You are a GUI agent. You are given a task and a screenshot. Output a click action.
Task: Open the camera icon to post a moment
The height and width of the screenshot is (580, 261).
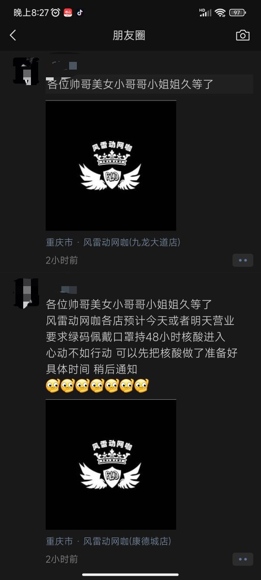tap(243, 35)
